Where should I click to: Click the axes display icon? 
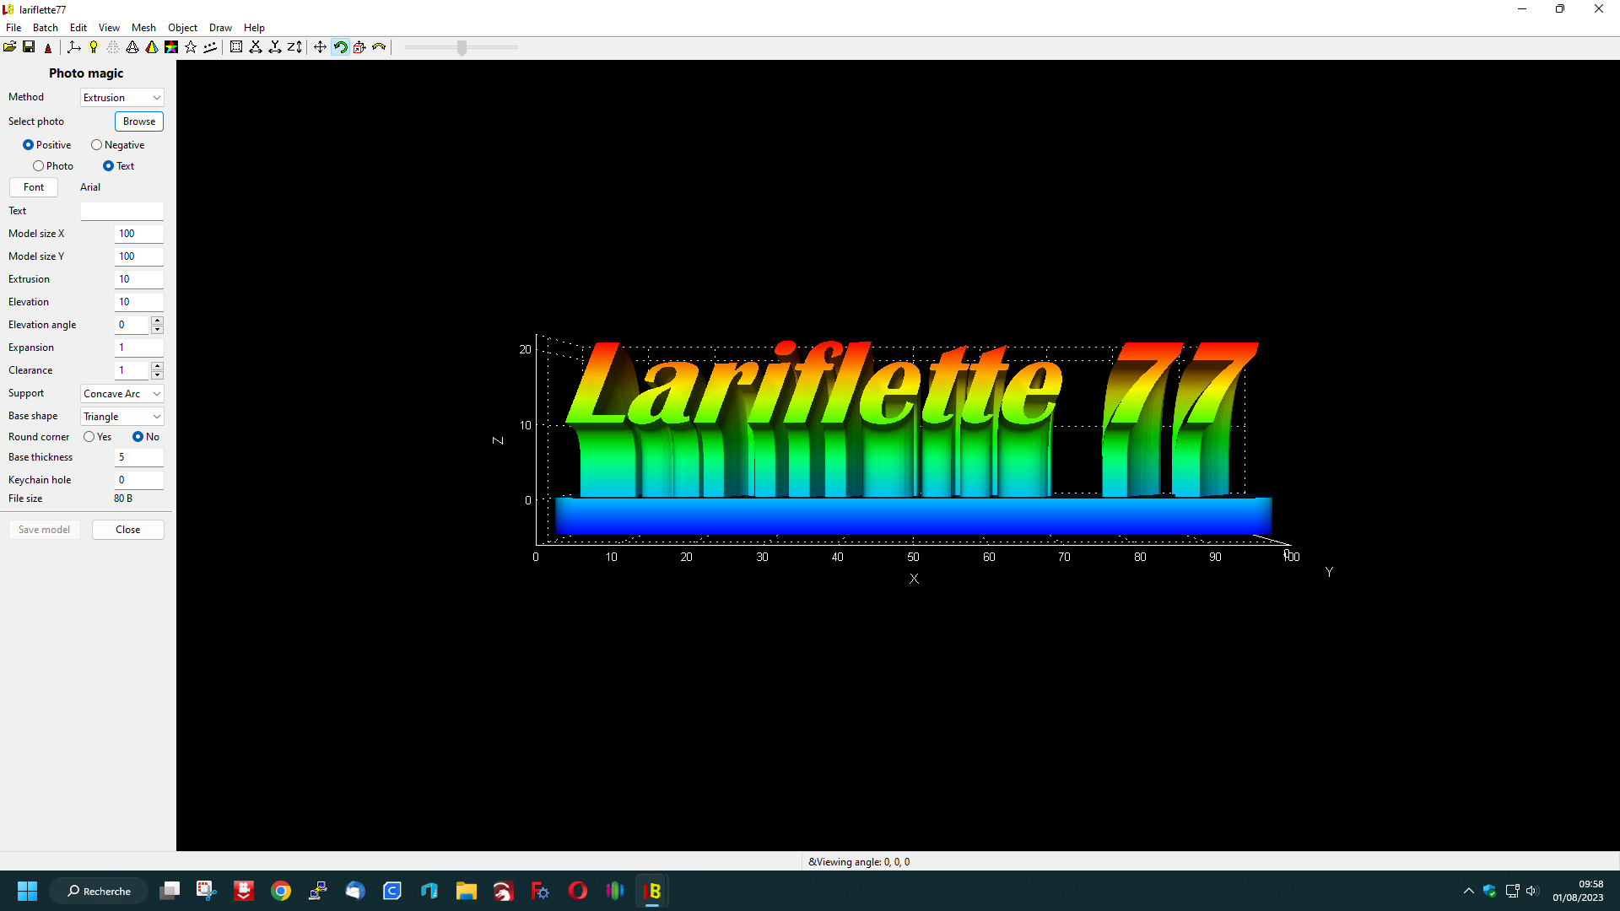(74, 47)
